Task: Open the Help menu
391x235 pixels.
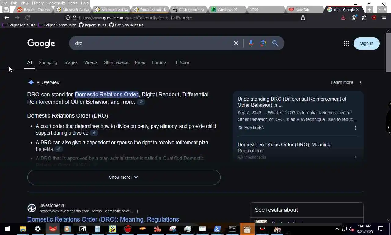Action: pos(85,3)
